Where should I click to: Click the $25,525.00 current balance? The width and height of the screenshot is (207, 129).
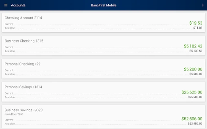[192, 92]
